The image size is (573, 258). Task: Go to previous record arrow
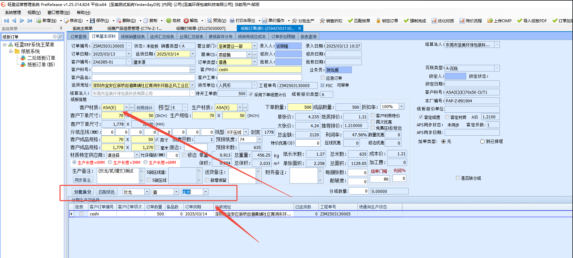[14, 21]
